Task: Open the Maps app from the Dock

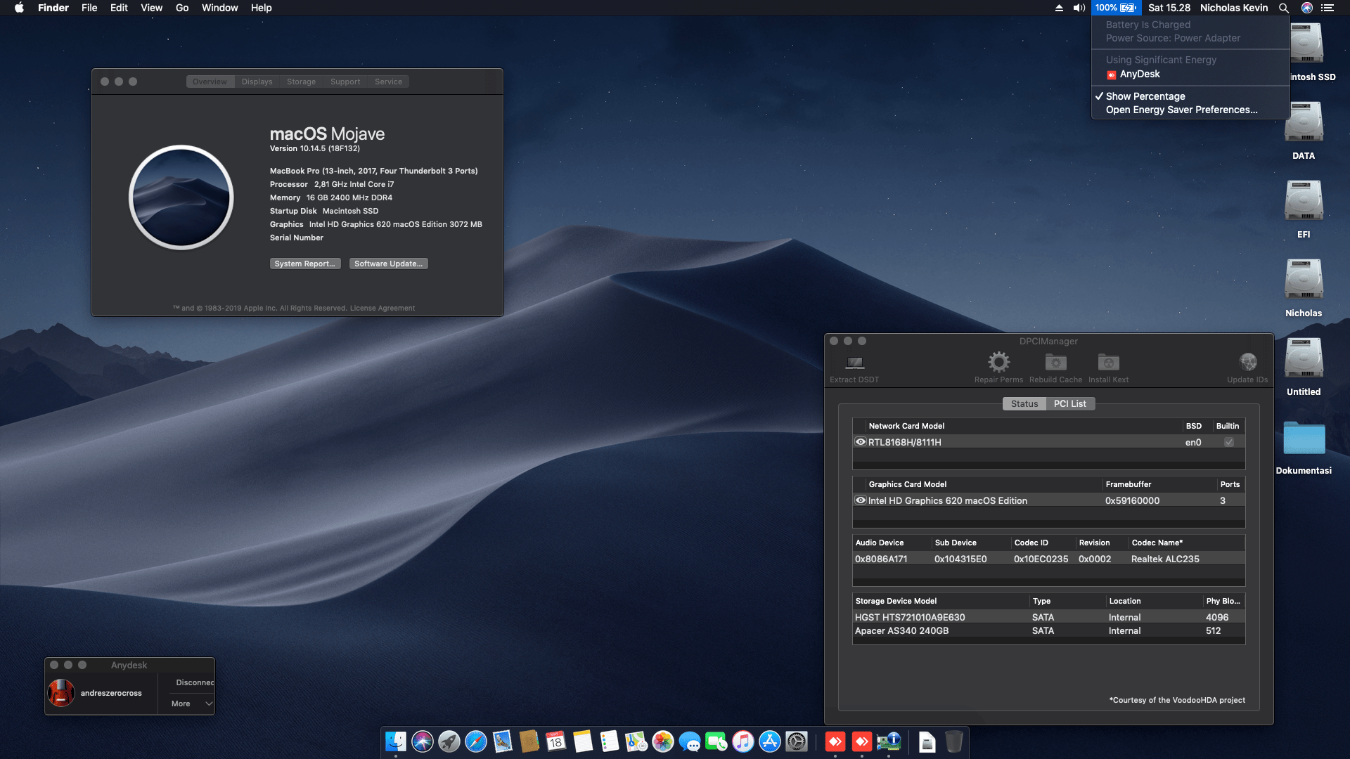Action: click(x=635, y=742)
